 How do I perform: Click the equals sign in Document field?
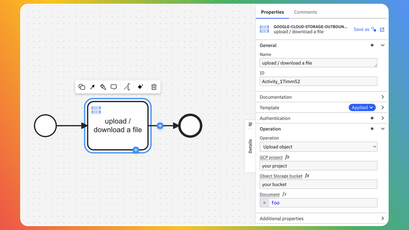[x=264, y=203]
